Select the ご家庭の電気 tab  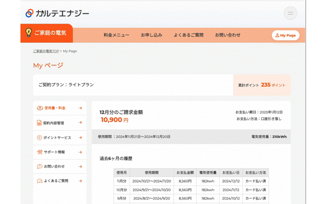coord(46,33)
